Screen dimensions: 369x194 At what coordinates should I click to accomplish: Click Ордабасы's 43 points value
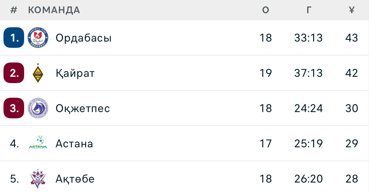click(352, 38)
